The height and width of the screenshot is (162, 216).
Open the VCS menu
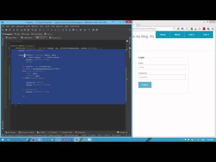click(x=53, y=26)
